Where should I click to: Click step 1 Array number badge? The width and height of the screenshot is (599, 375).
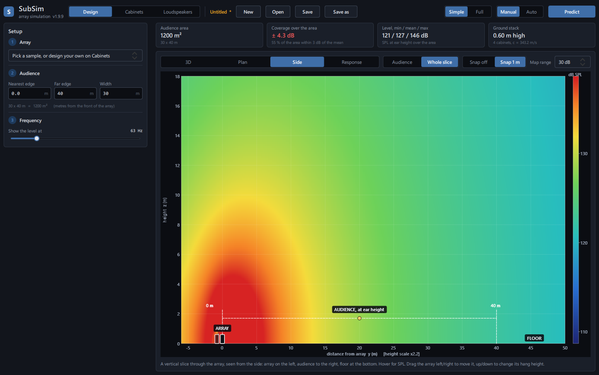click(12, 42)
